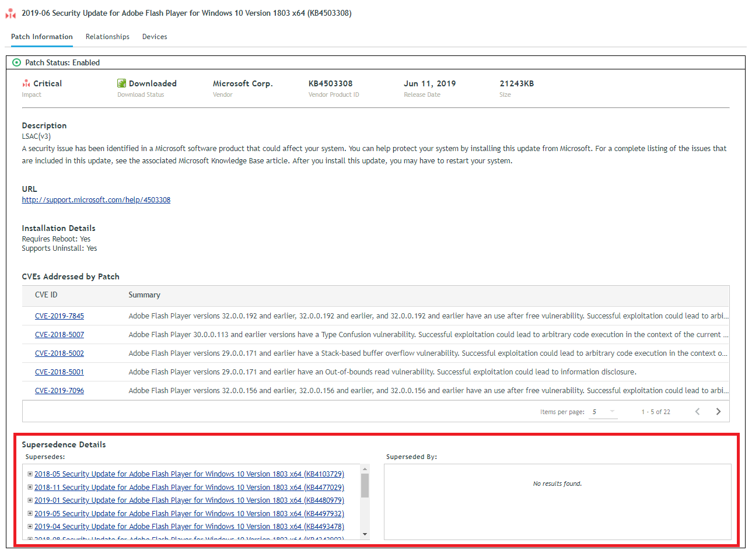Screen dimensions: 752x557
Task: Open the 2019-04 Security Update KB4493478 link
Action: tap(189, 527)
